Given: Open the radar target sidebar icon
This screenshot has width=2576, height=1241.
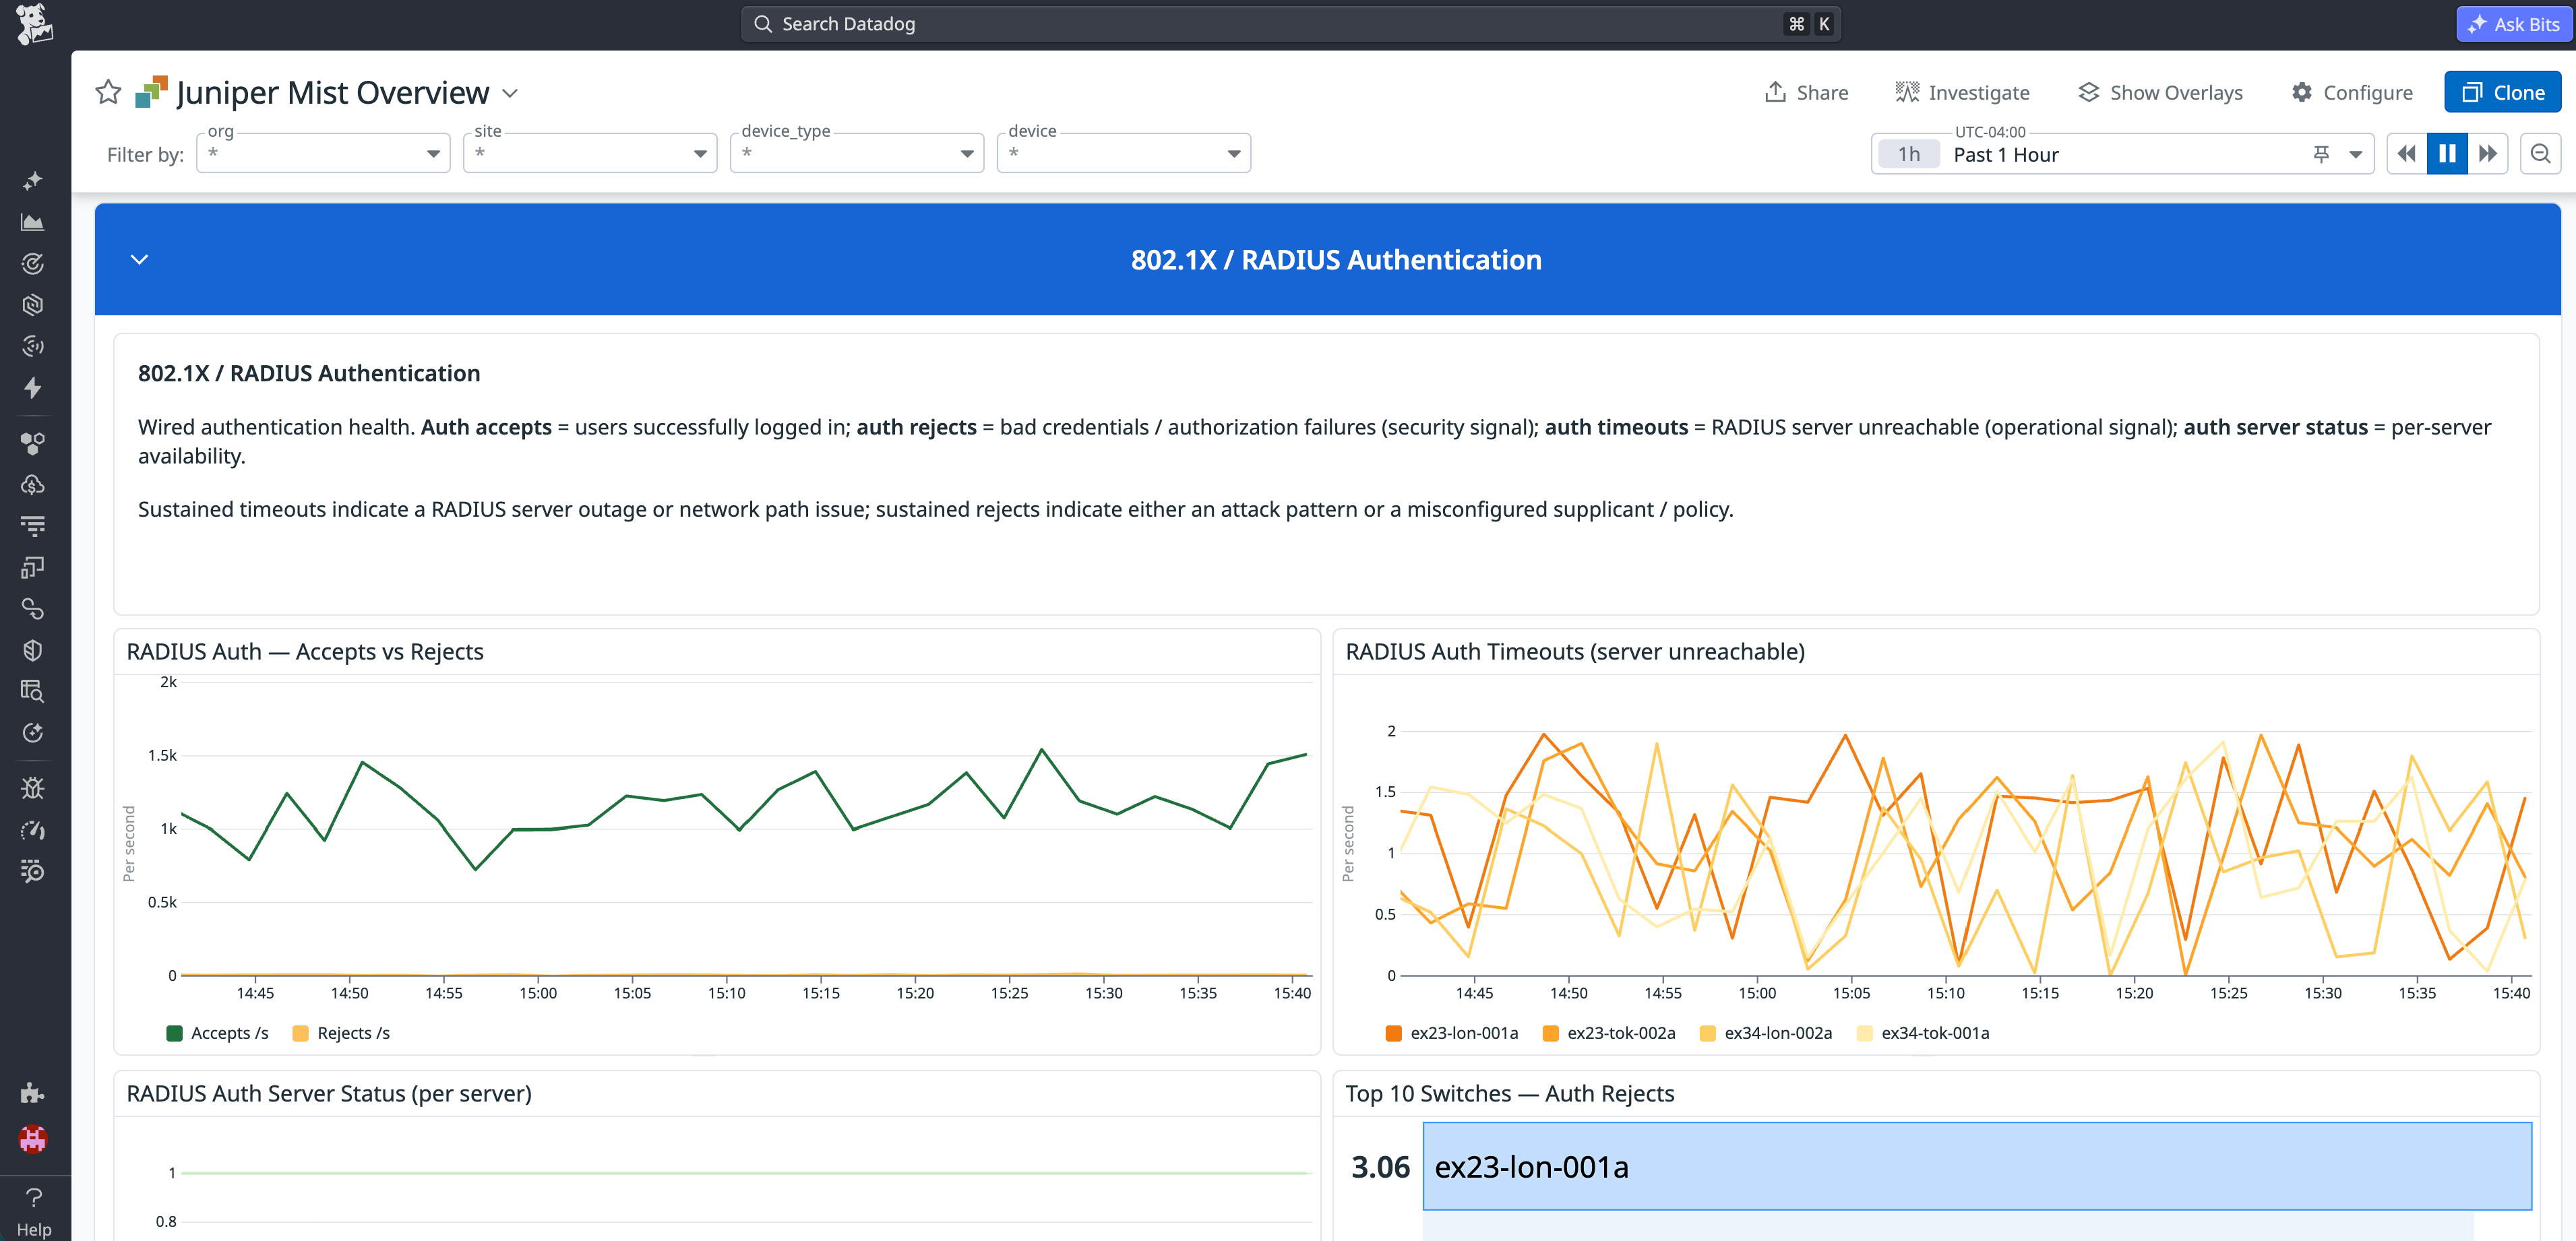Looking at the screenshot, I should tap(33, 264).
